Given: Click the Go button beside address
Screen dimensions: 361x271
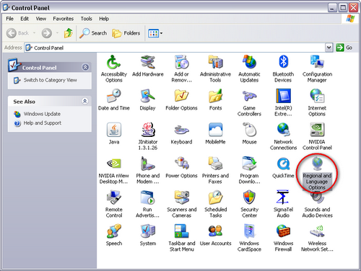Looking at the screenshot, I should pos(344,48).
